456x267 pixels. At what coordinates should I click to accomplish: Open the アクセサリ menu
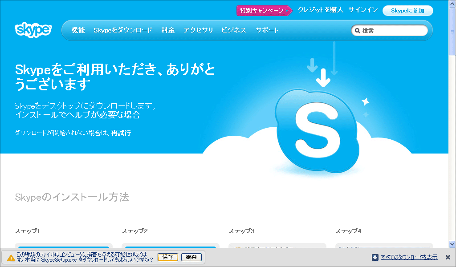tap(198, 30)
